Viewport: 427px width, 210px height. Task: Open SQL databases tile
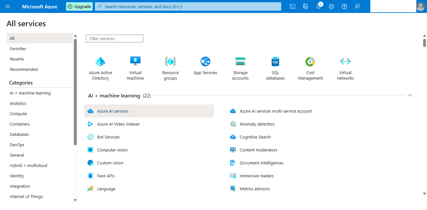tap(275, 69)
